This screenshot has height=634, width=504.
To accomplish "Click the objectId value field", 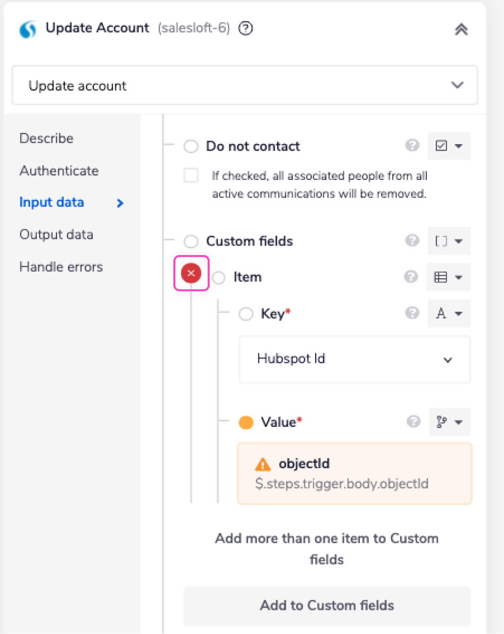I will (x=354, y=474).
